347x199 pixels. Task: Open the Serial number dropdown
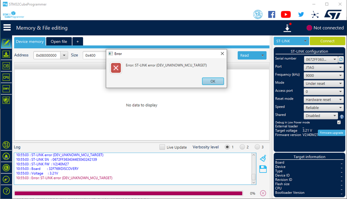[x=321, y=59]
